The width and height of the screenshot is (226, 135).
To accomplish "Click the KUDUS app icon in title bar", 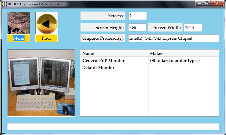I will pos(4,4).
